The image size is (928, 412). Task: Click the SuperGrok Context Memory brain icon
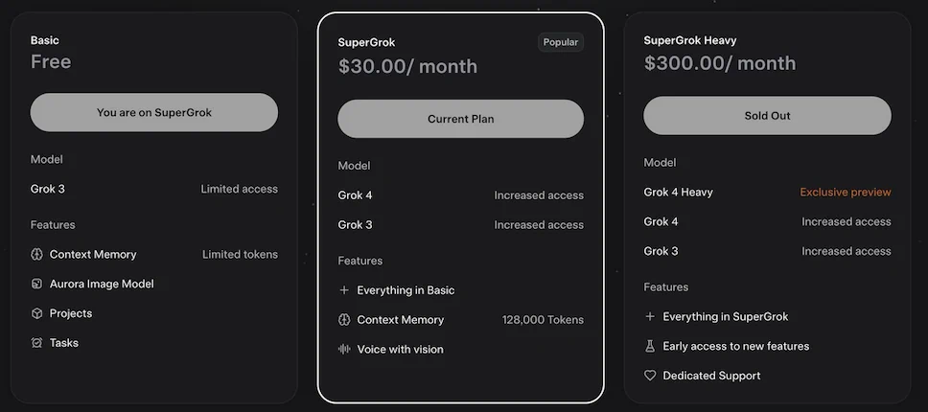tap(344, 320)
